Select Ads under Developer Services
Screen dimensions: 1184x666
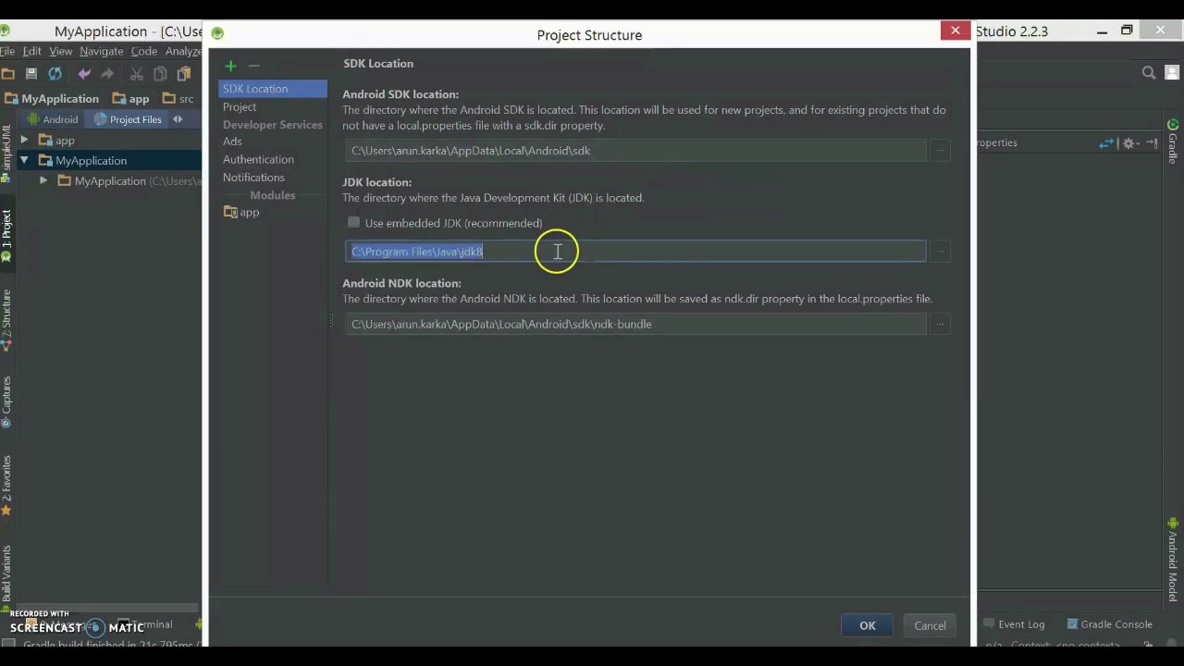tap(232, 142)
